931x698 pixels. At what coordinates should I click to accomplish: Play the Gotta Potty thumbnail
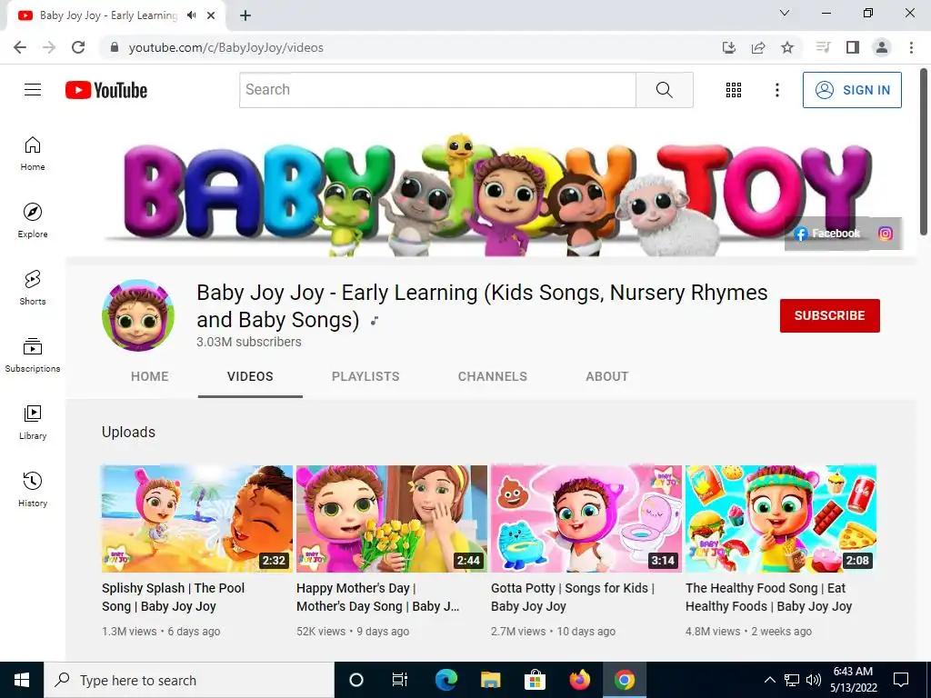click(x=586, y=519)
